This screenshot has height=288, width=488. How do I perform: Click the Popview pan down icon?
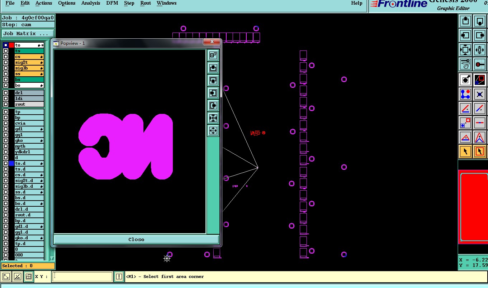pyautogui.click(x=213, y=80)
